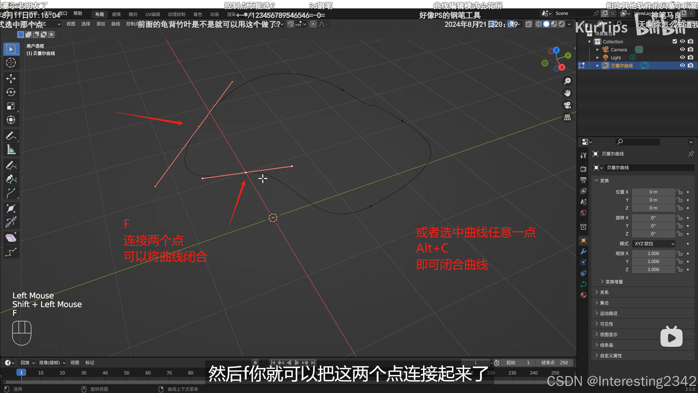Open the XYZ 欧拉 rotation mode dropdown

654,244
